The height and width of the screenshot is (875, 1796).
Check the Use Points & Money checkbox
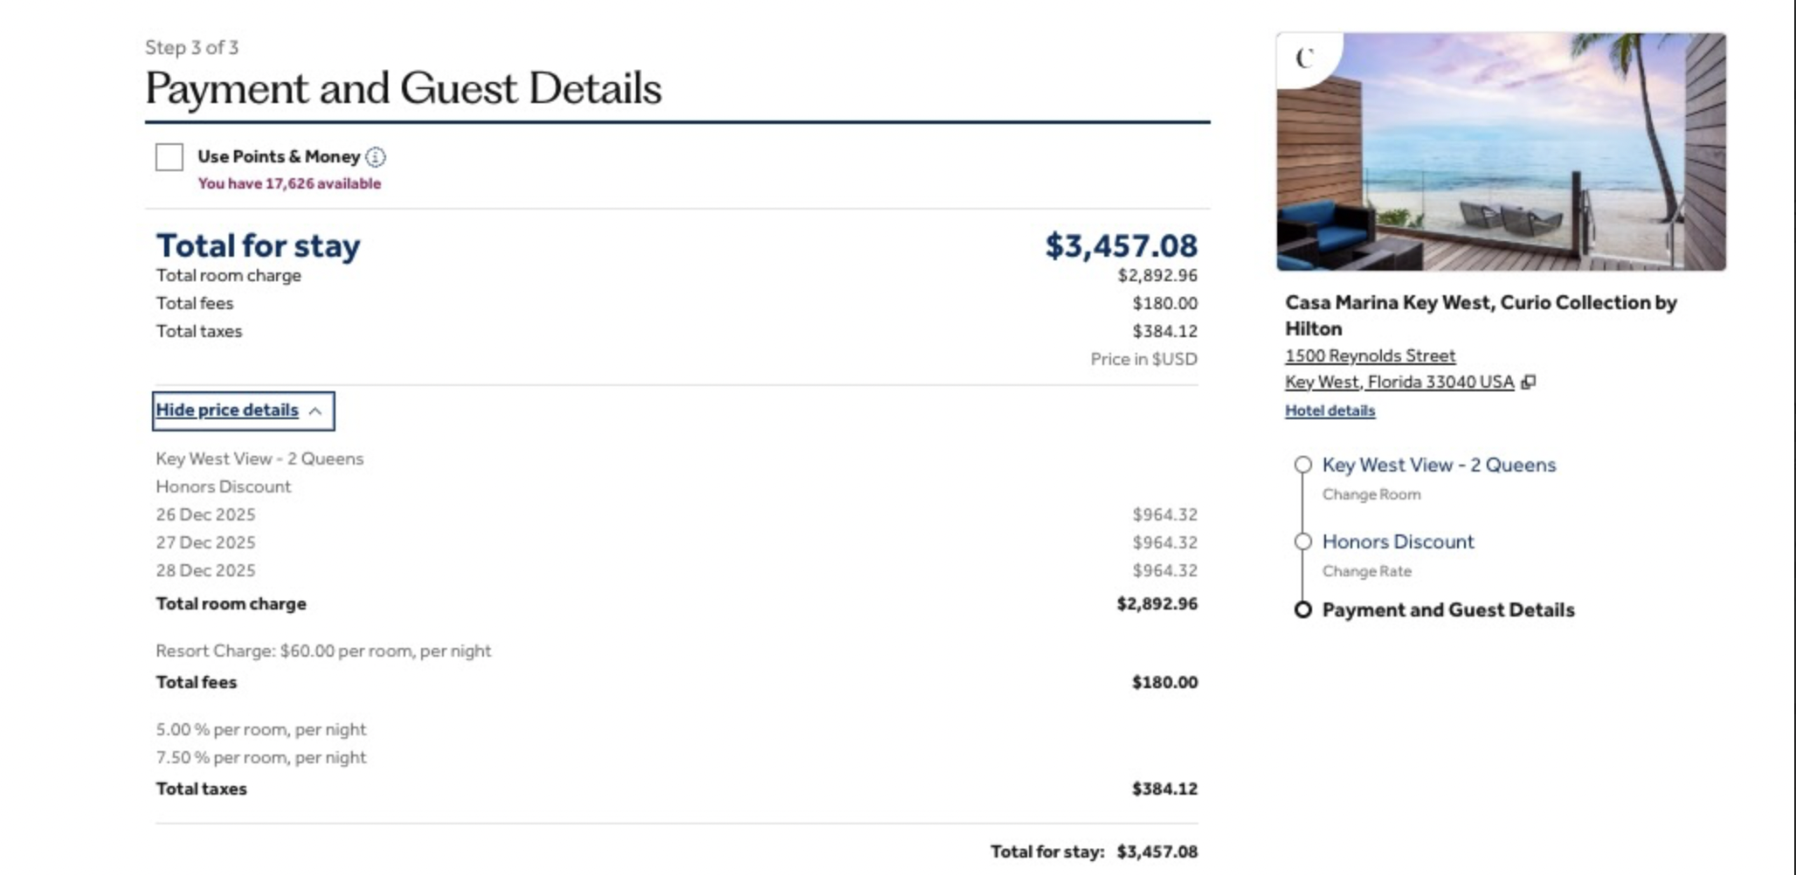pyautogui.click(x=169, y=157)
